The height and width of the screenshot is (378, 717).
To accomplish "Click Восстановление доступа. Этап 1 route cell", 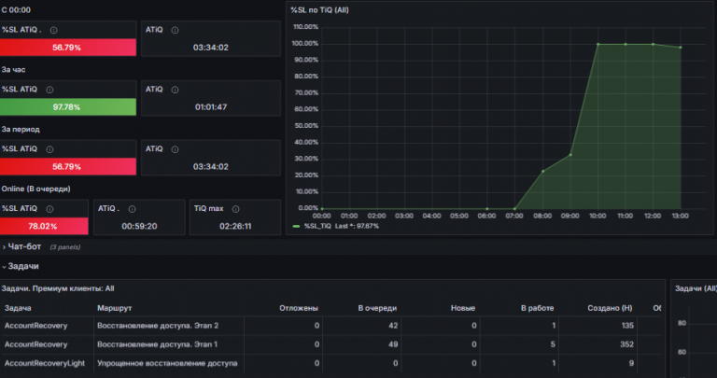I will 157,344.
